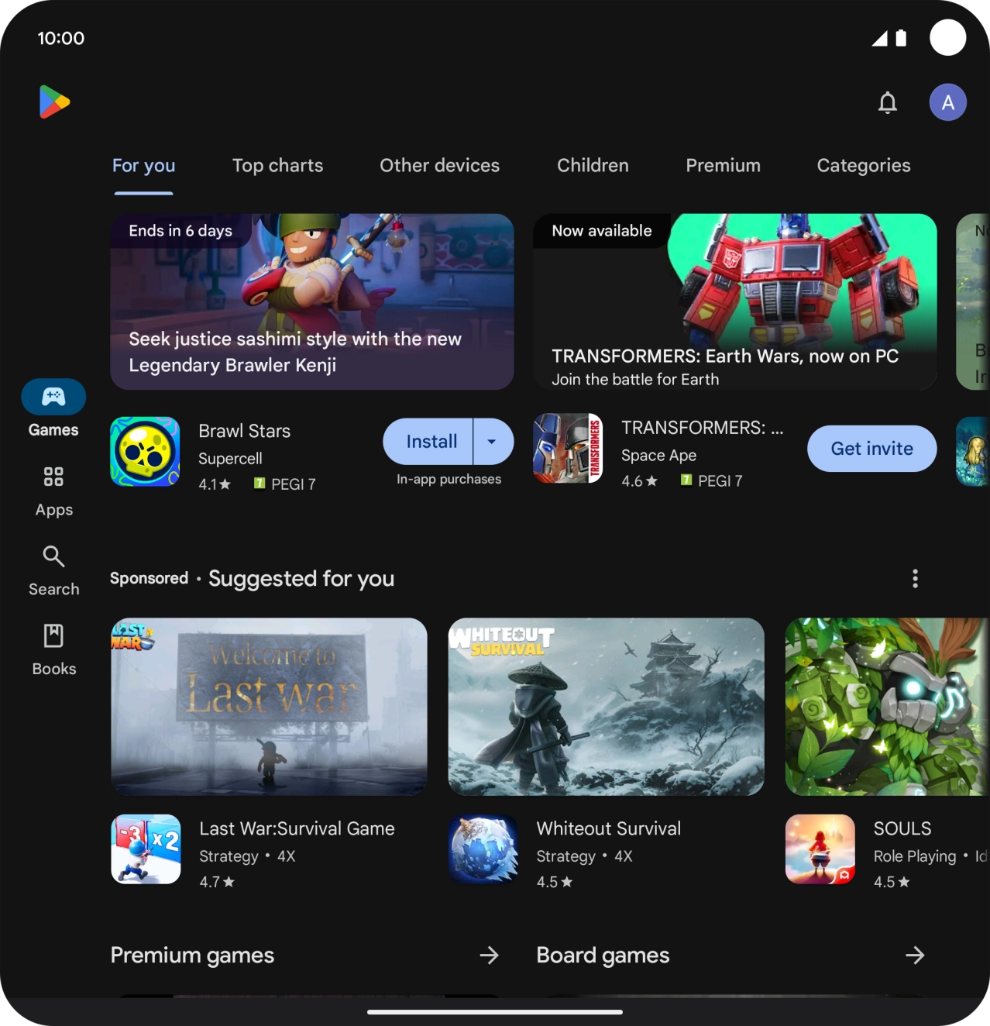Click Get invite for TRANSFORMERS
Image resolution: width=990 pixels, height=1026 pixels.
(871, 449)
